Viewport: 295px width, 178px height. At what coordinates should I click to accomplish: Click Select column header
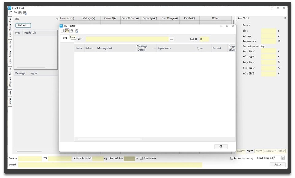90,48
